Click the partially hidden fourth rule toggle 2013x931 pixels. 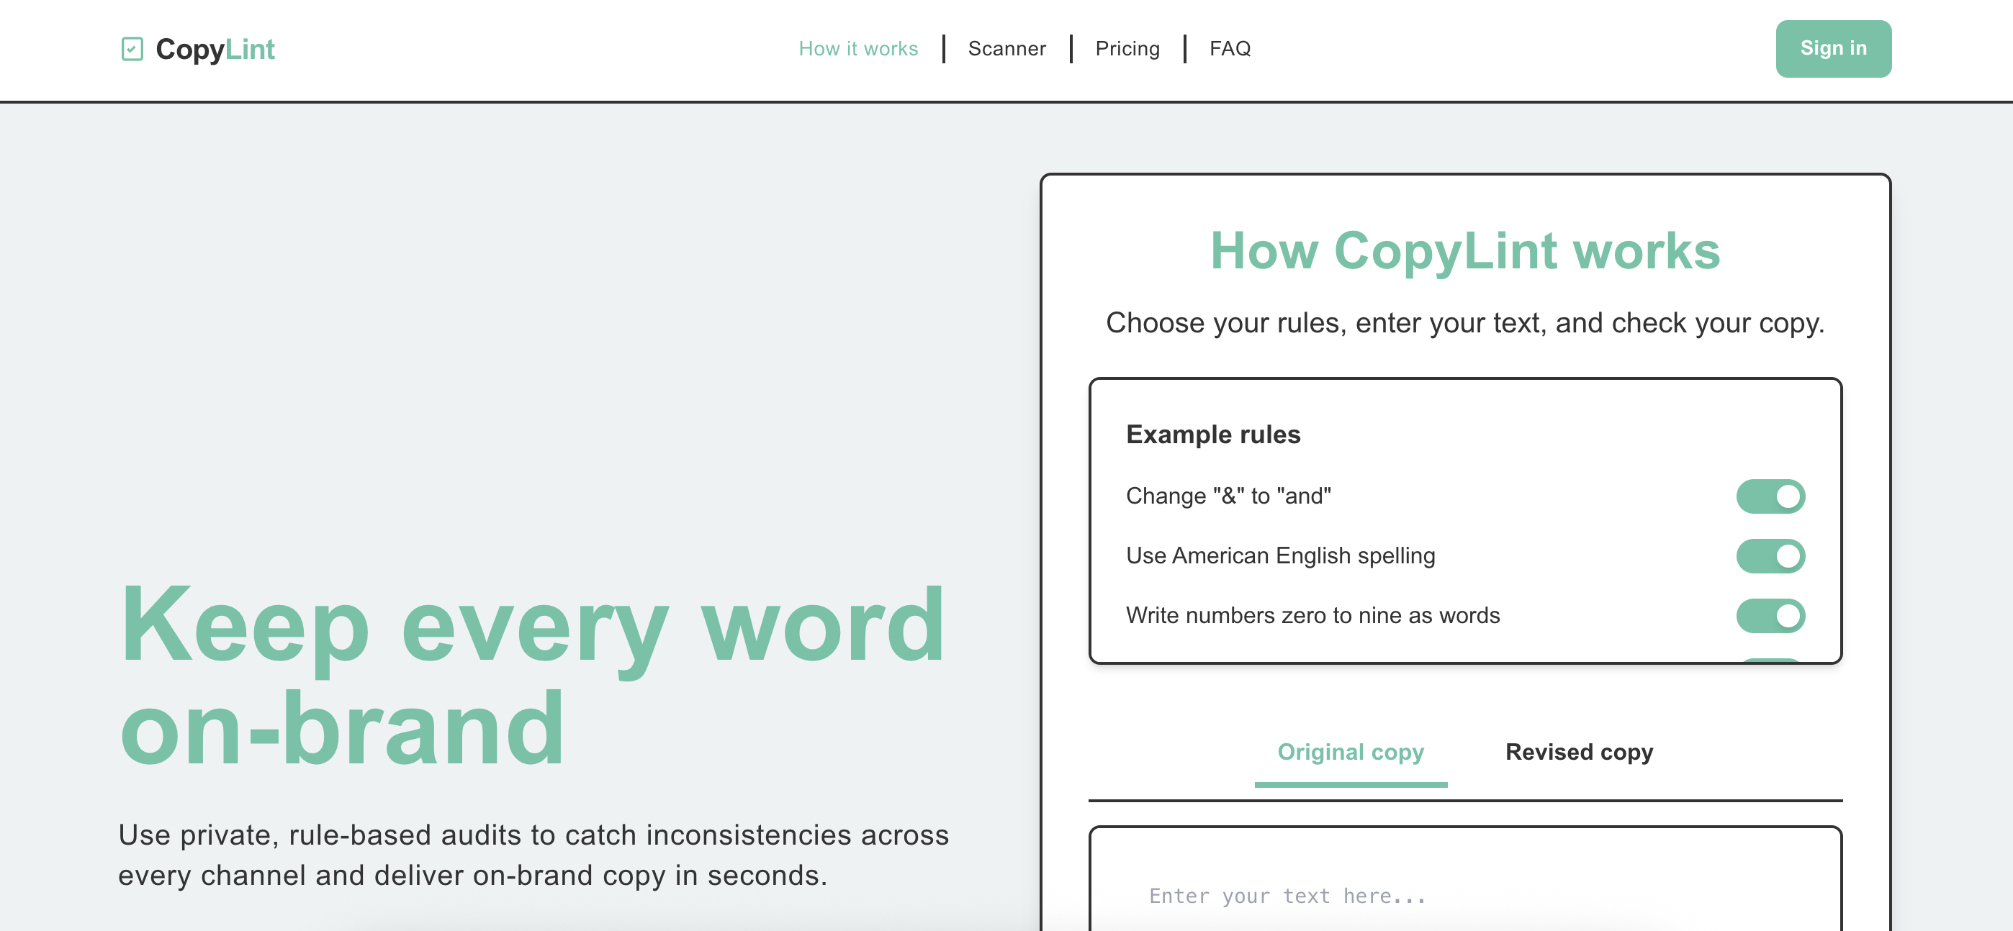pyautogui.click(x=1771, y=660)
